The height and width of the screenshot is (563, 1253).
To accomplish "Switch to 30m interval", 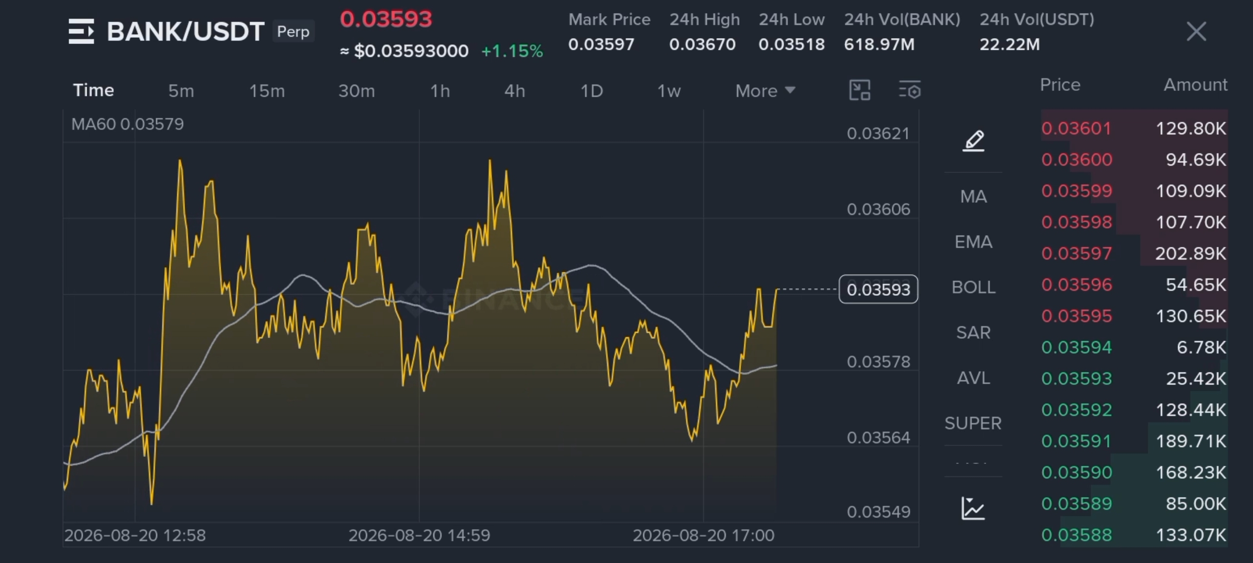I will 356,91.
